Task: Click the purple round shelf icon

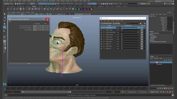Action: [x=85, y=9]
